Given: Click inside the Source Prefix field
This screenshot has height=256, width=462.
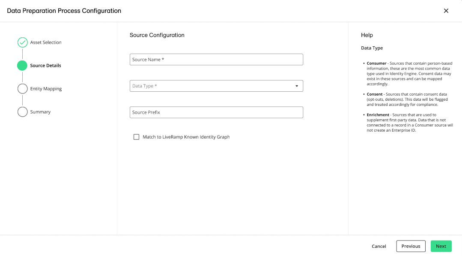Looking at the screenshot, I should 216,112.
